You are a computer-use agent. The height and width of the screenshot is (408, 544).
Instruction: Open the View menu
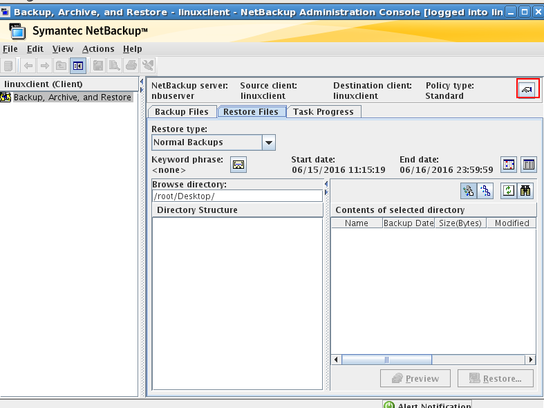[x=63, y=49]
